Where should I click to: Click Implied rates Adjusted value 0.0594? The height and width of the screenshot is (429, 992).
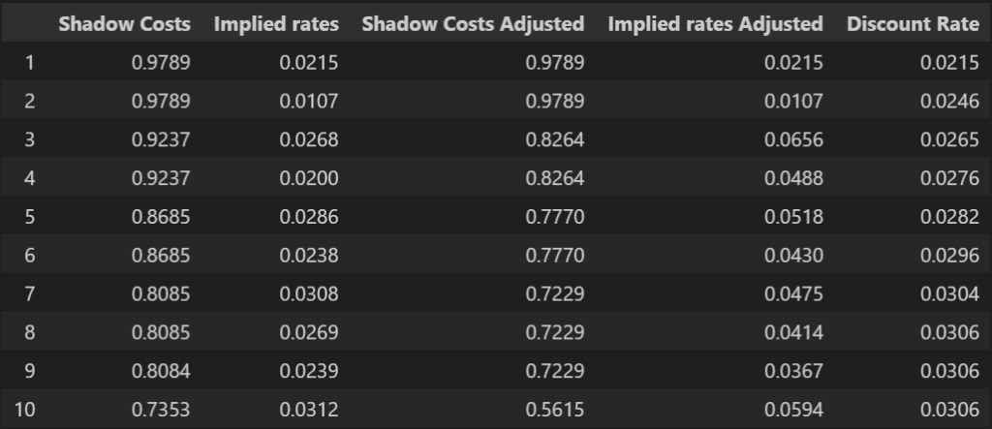click(794, 410)
